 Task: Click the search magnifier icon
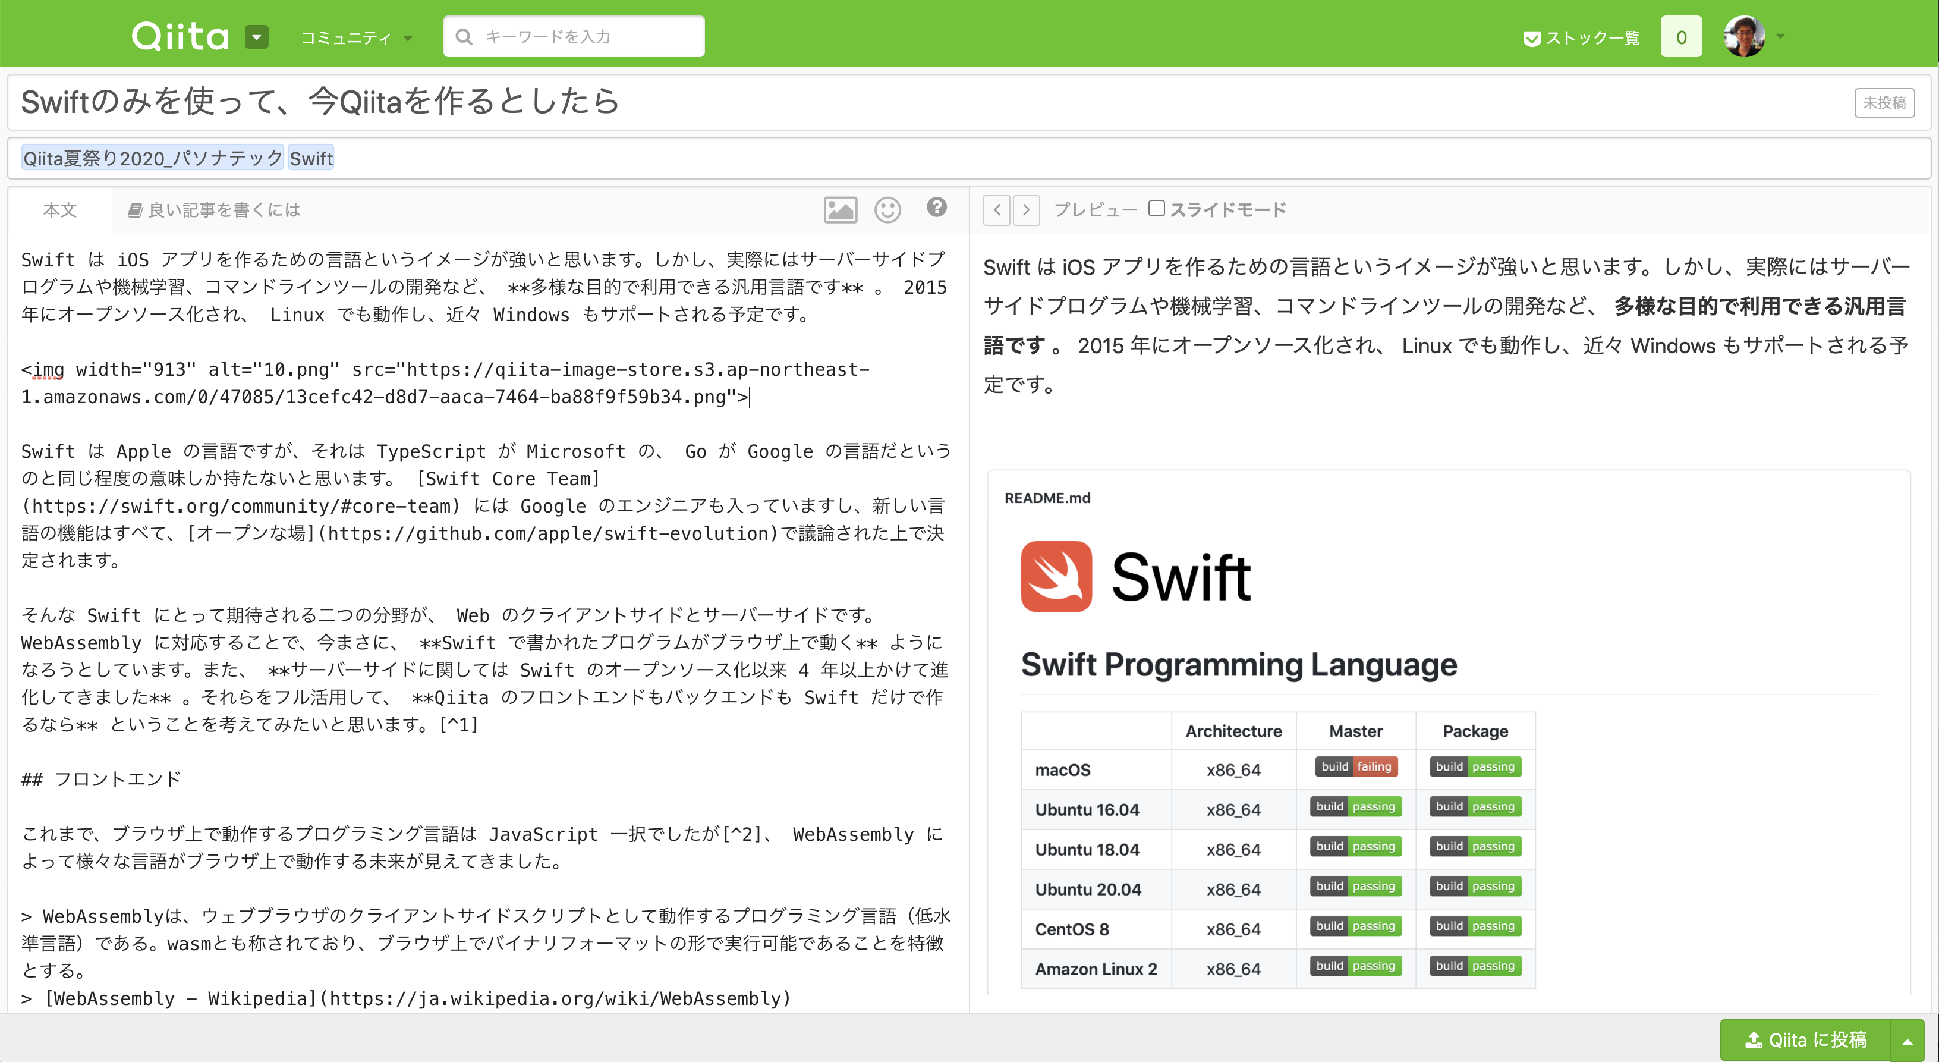tap(464, 37)
